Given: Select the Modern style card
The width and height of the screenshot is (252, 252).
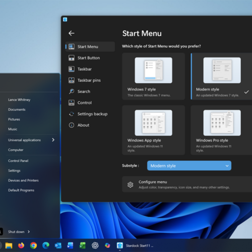Looking at the screenshot, I should click(221, 77).
